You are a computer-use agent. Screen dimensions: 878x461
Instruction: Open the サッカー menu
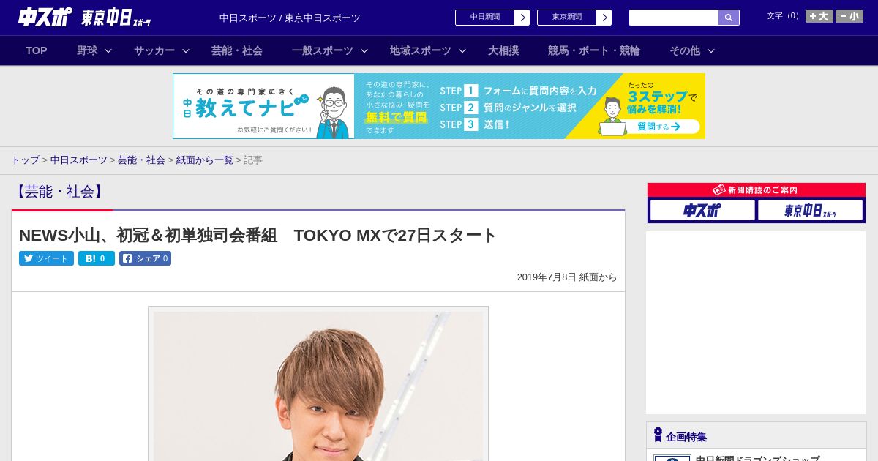[154, 50]
